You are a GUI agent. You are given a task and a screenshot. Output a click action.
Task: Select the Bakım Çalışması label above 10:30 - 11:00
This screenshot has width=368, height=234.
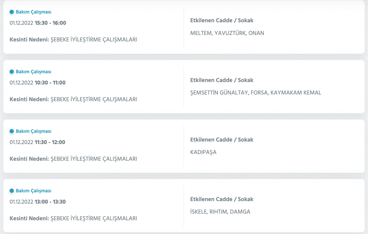click(x=33, y=72)
